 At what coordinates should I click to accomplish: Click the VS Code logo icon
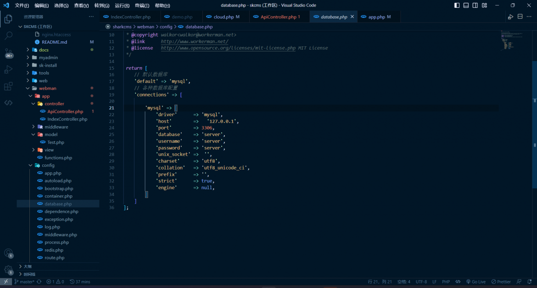tap(6, 5)
